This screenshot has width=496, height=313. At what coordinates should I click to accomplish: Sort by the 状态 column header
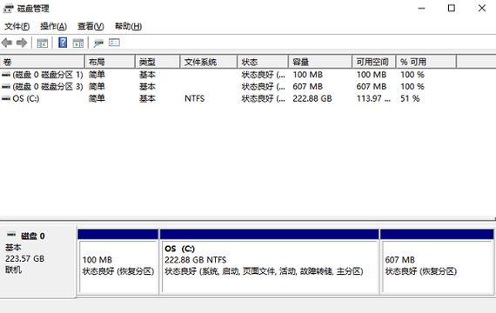263,62
